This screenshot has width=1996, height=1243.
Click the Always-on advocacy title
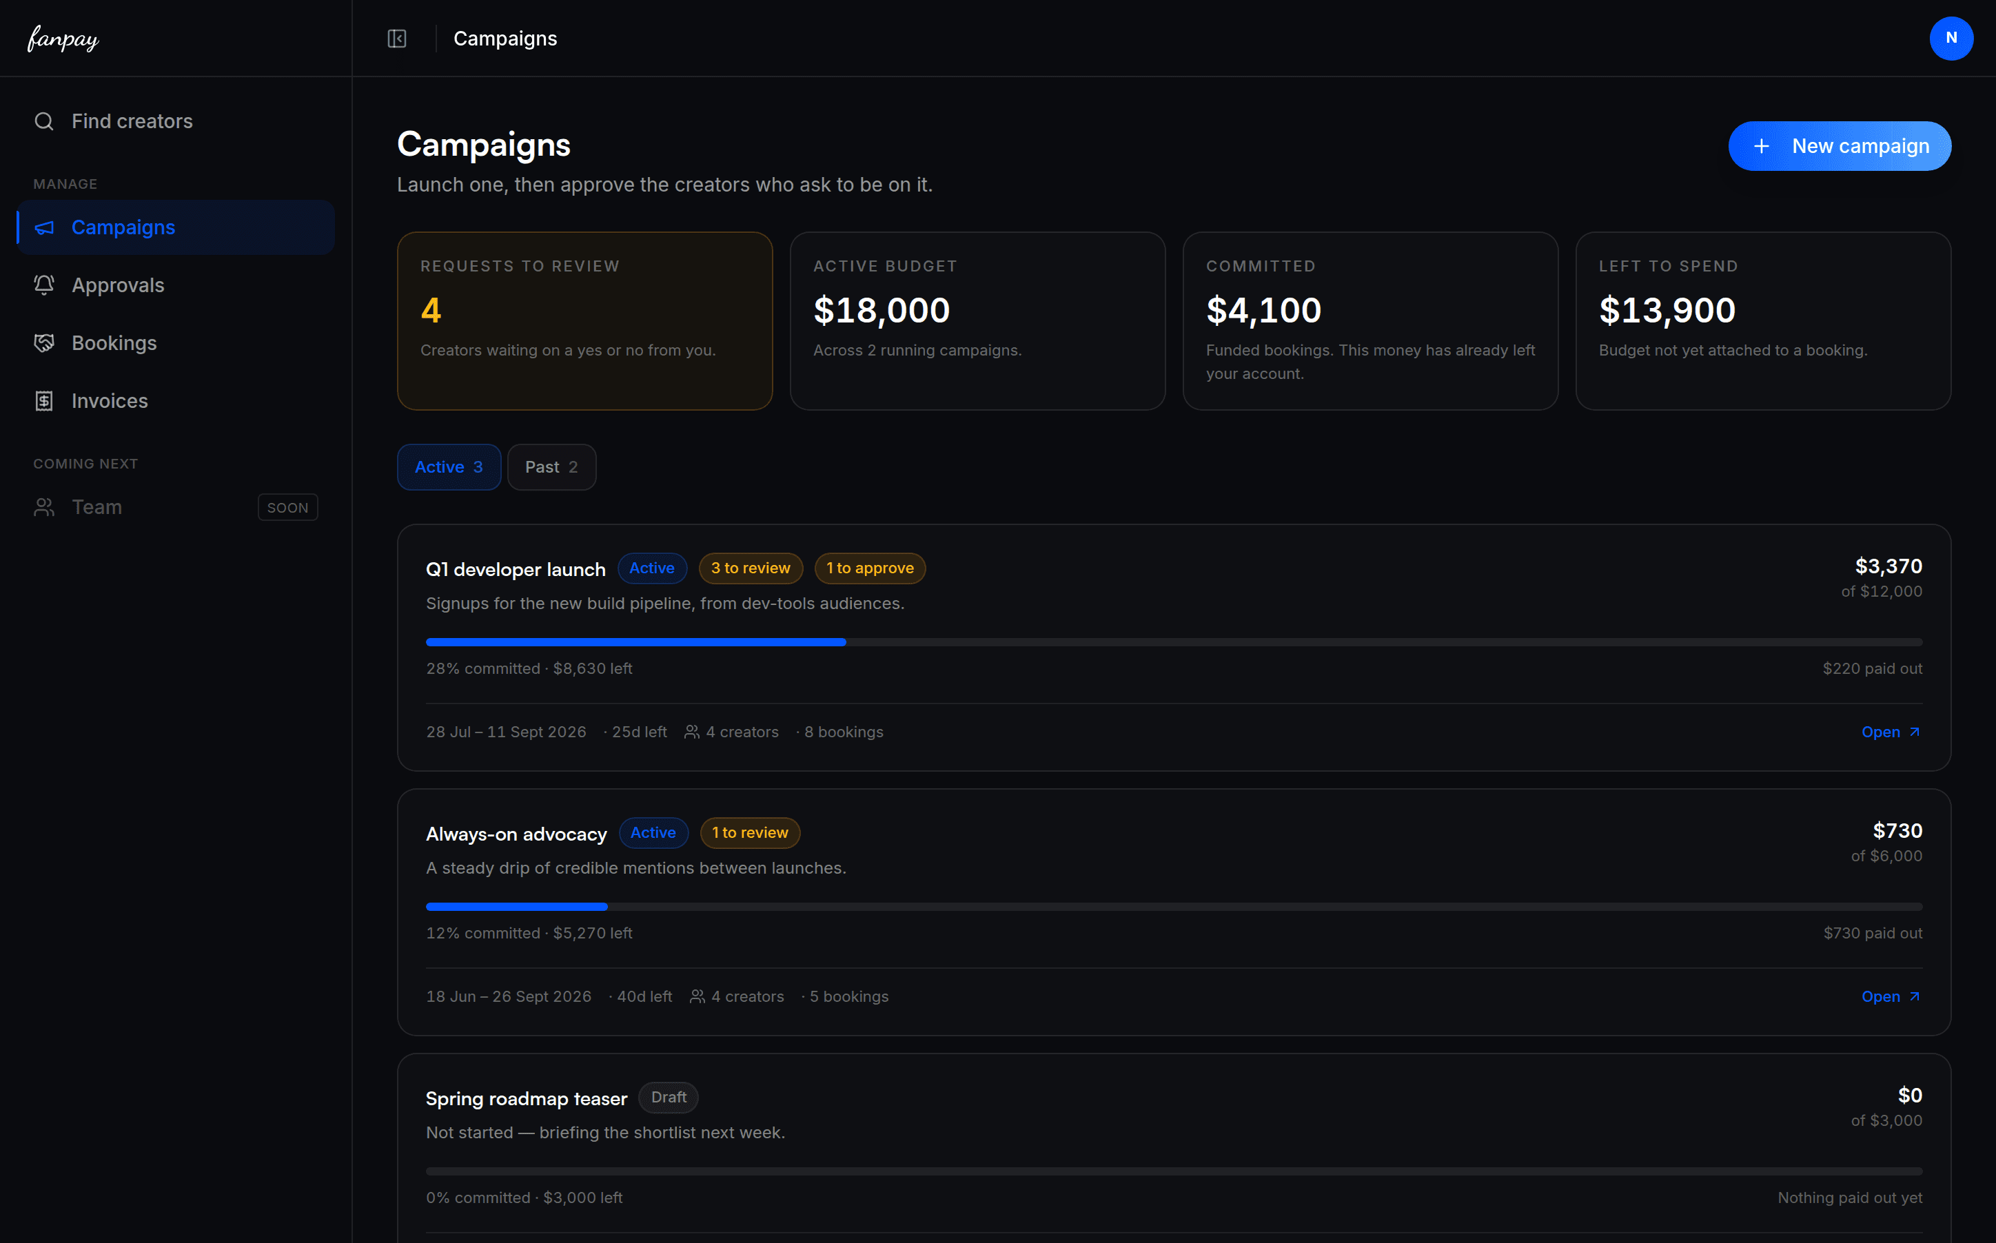516,834
